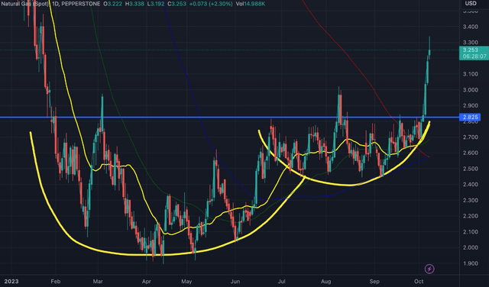Image resolution: width=489 pixels, height=287 pixels.
Task: Click the 2.500 price scale label
Action: [x=471, y=169]
